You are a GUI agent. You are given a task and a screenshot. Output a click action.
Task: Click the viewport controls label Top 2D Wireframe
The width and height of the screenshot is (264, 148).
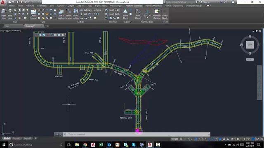[x=11, y=31]
